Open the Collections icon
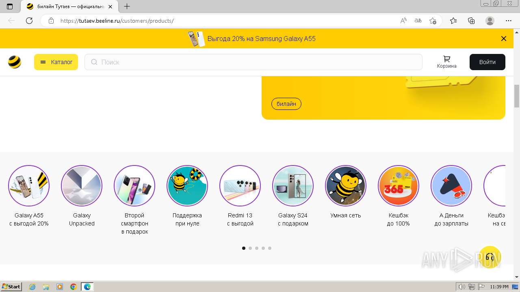The image size is (520, 292). [471, 21]
